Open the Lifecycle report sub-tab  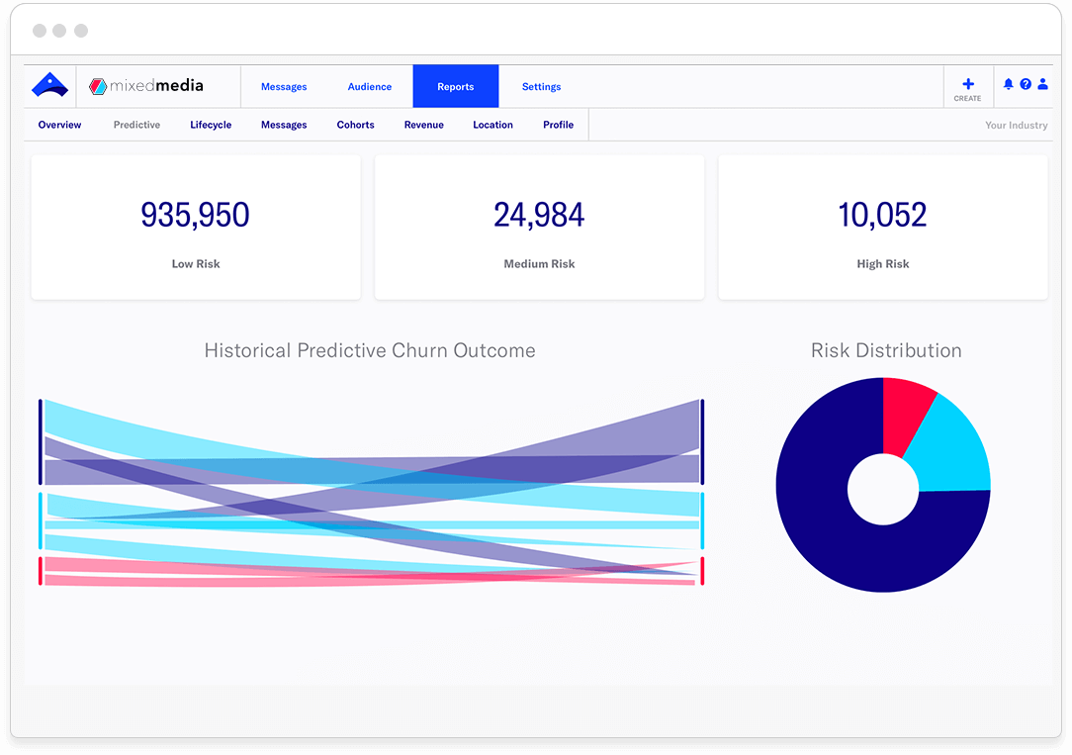click(x=211, y=125)
